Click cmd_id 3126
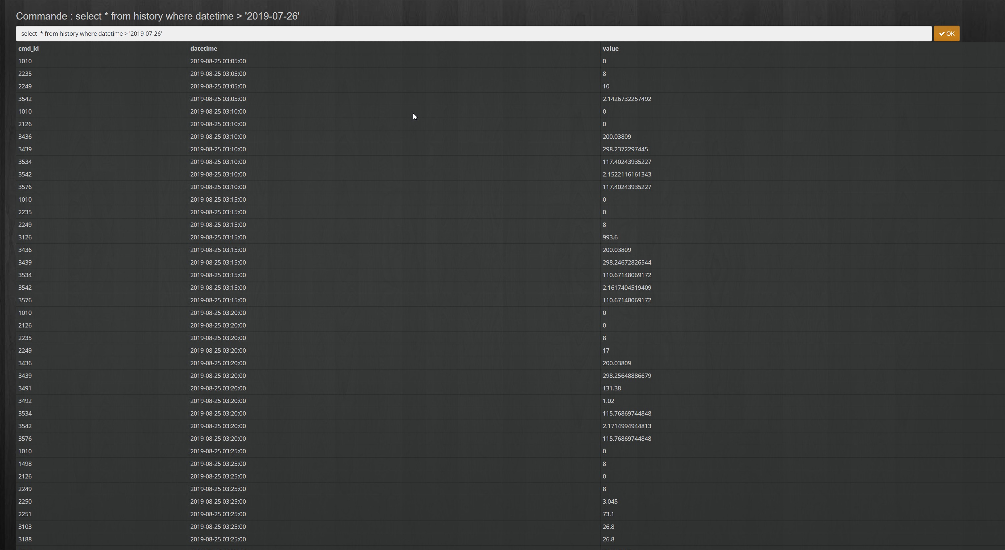The height and width of the screenshot is (550, 1005). tap(25, 237)
